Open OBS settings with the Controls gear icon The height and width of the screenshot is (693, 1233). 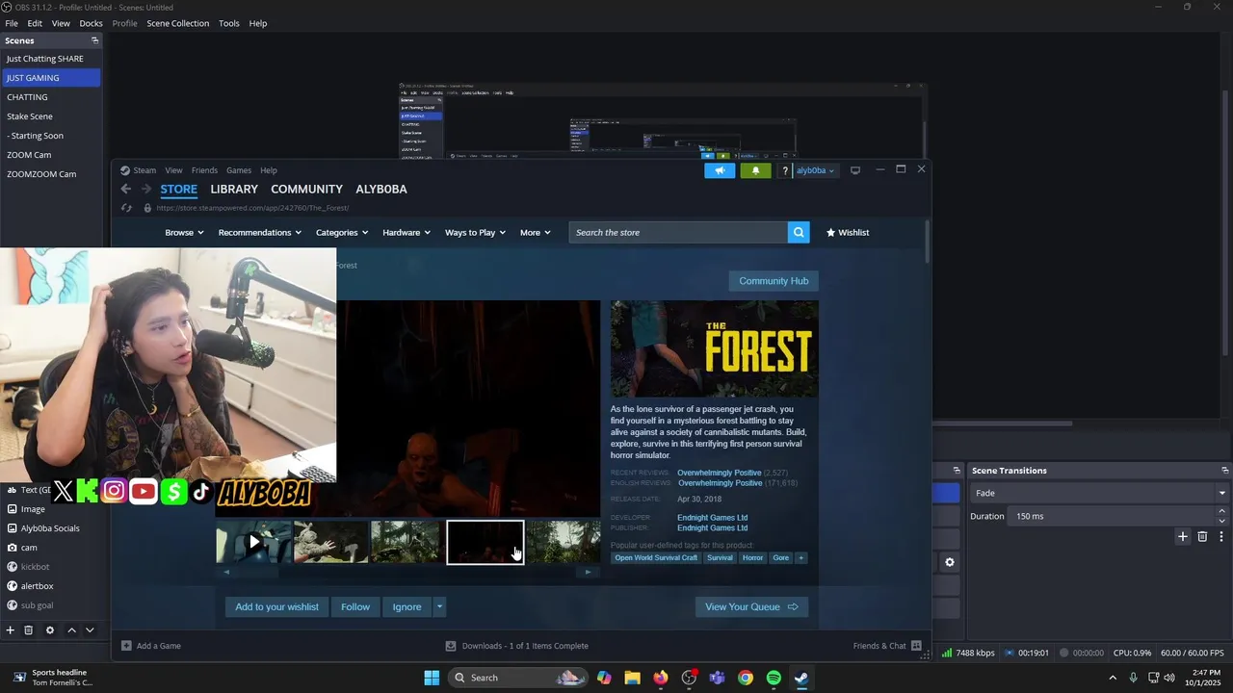pos(950,562)
